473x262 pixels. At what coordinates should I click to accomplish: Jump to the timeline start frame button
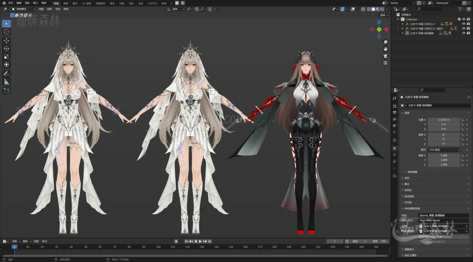(187, 242)
